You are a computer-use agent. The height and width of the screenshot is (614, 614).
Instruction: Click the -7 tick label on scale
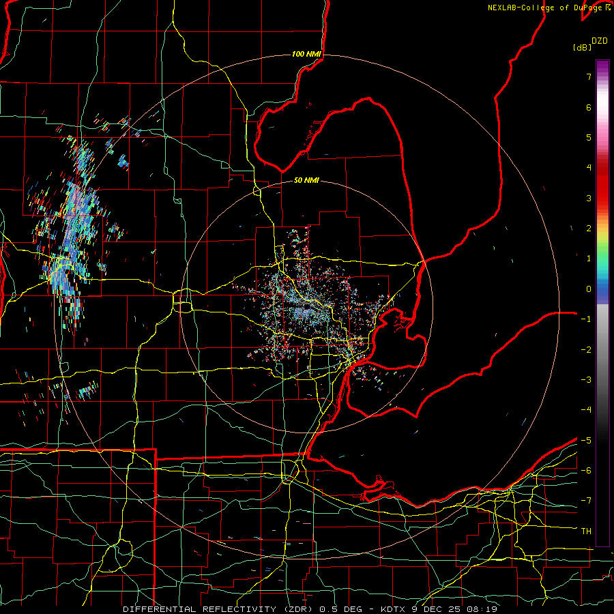pyautogui.click(x=586, y=501)
